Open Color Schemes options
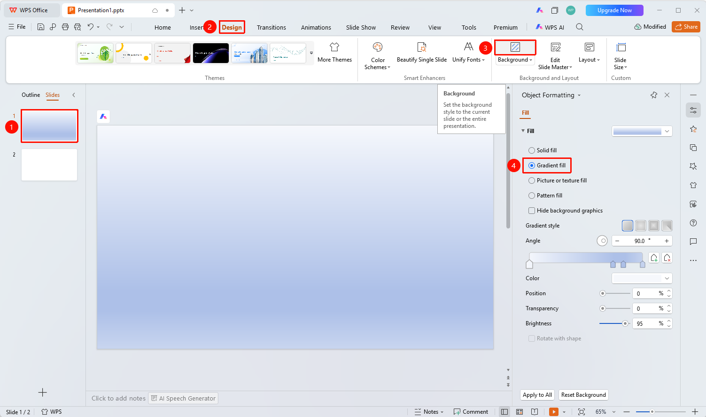 coord(378,56)
